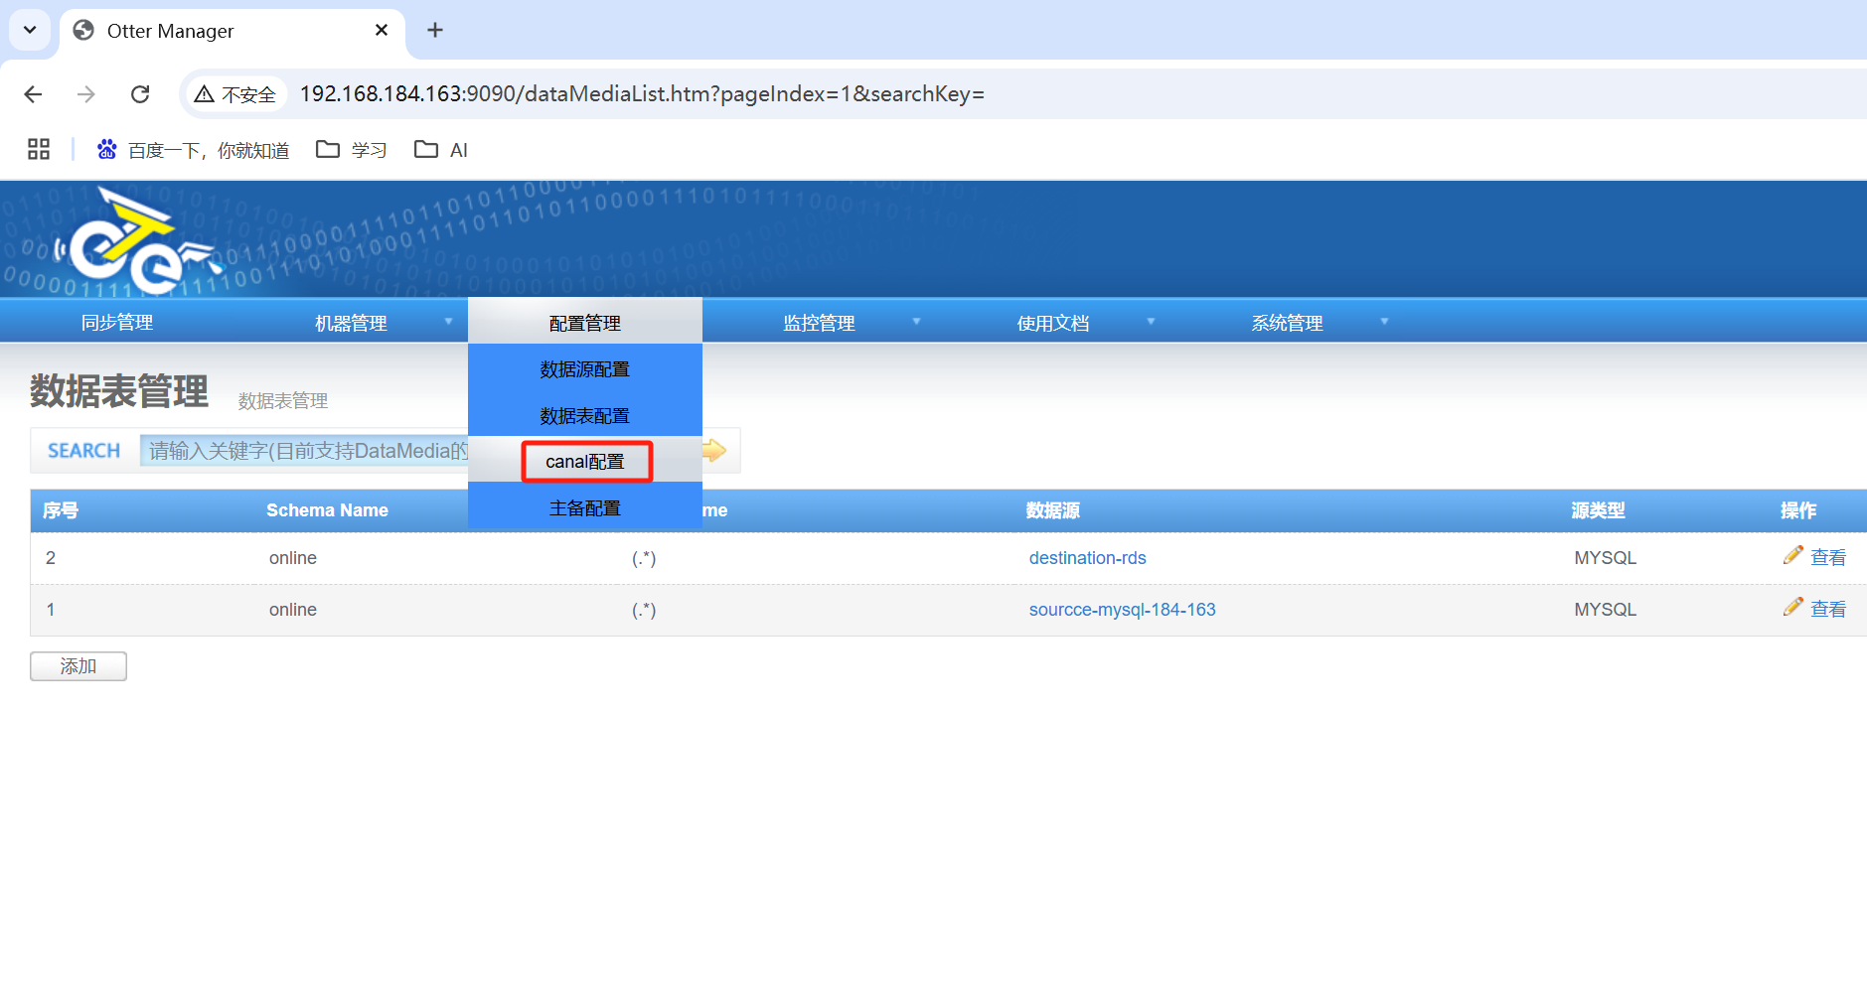This screenshot has height=1002, width=1867.
Task: Click the browser forward arrow
Action: point(86,94)
